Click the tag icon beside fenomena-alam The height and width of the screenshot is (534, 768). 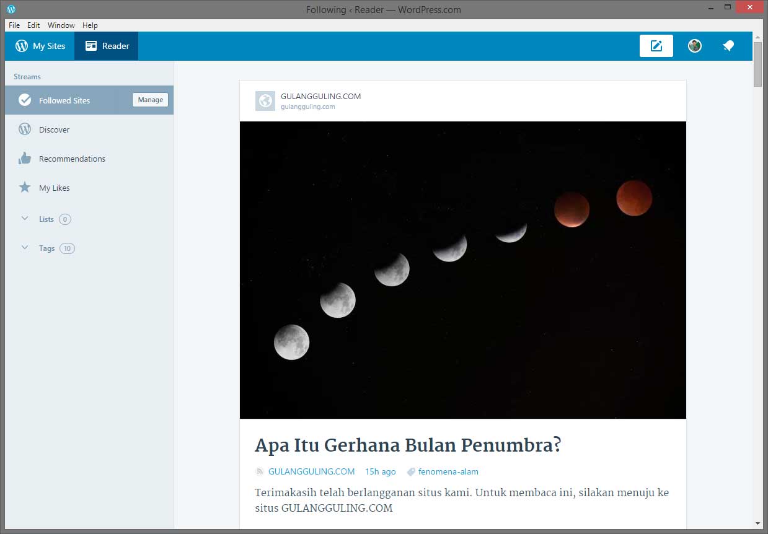point(410,472)
